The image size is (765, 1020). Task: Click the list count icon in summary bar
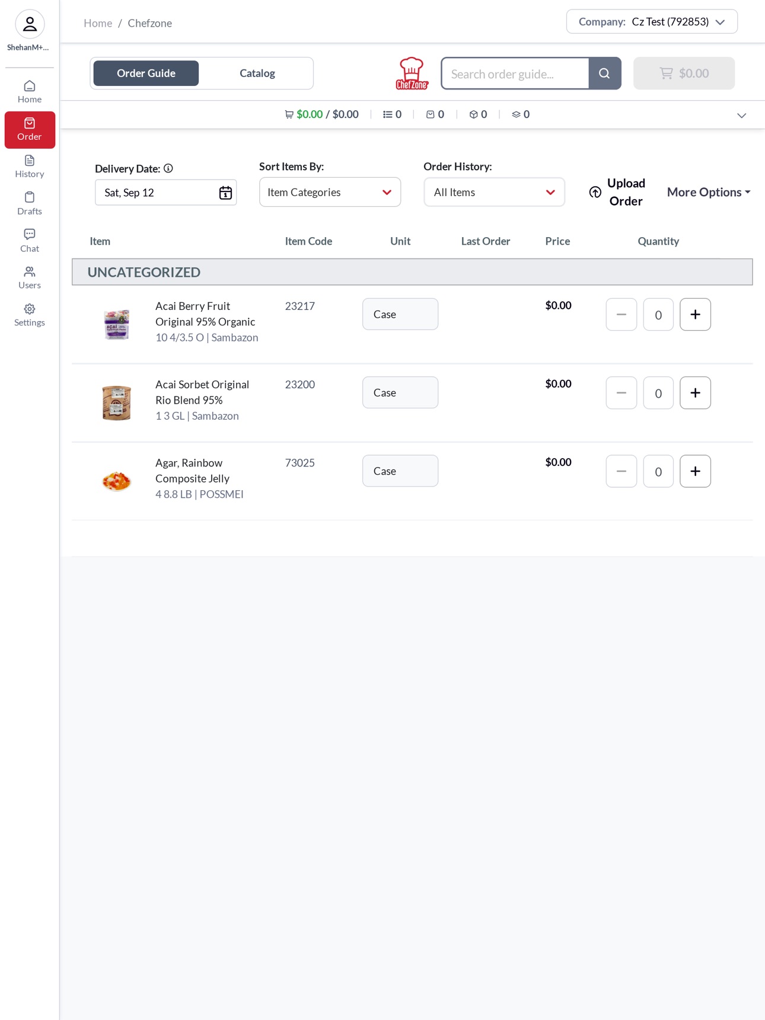click(387, 114)
